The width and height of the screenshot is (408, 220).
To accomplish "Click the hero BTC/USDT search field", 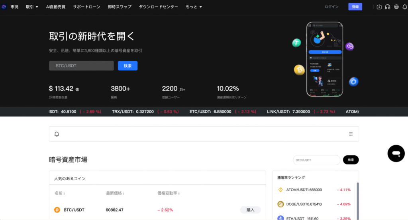I will [x=81, y=66].
